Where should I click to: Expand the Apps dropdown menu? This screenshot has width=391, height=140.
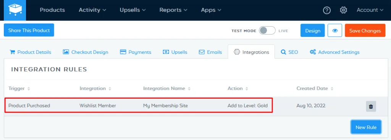click(x=211, y=10)
